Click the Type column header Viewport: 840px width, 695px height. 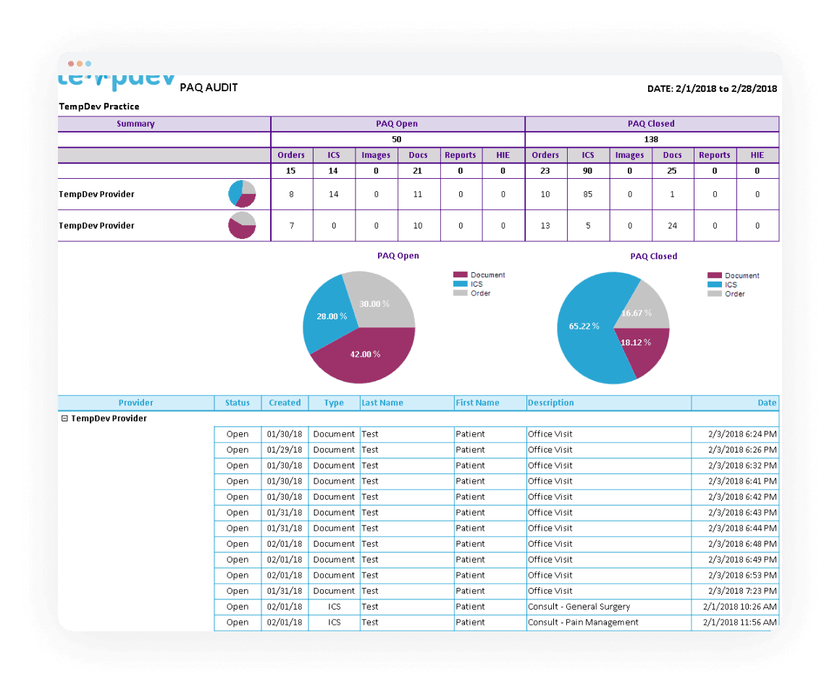click(x=334, y=403)
